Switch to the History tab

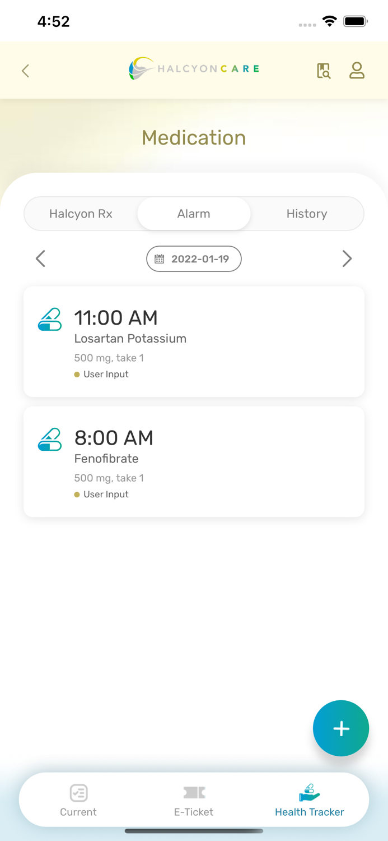coord(307,214)
